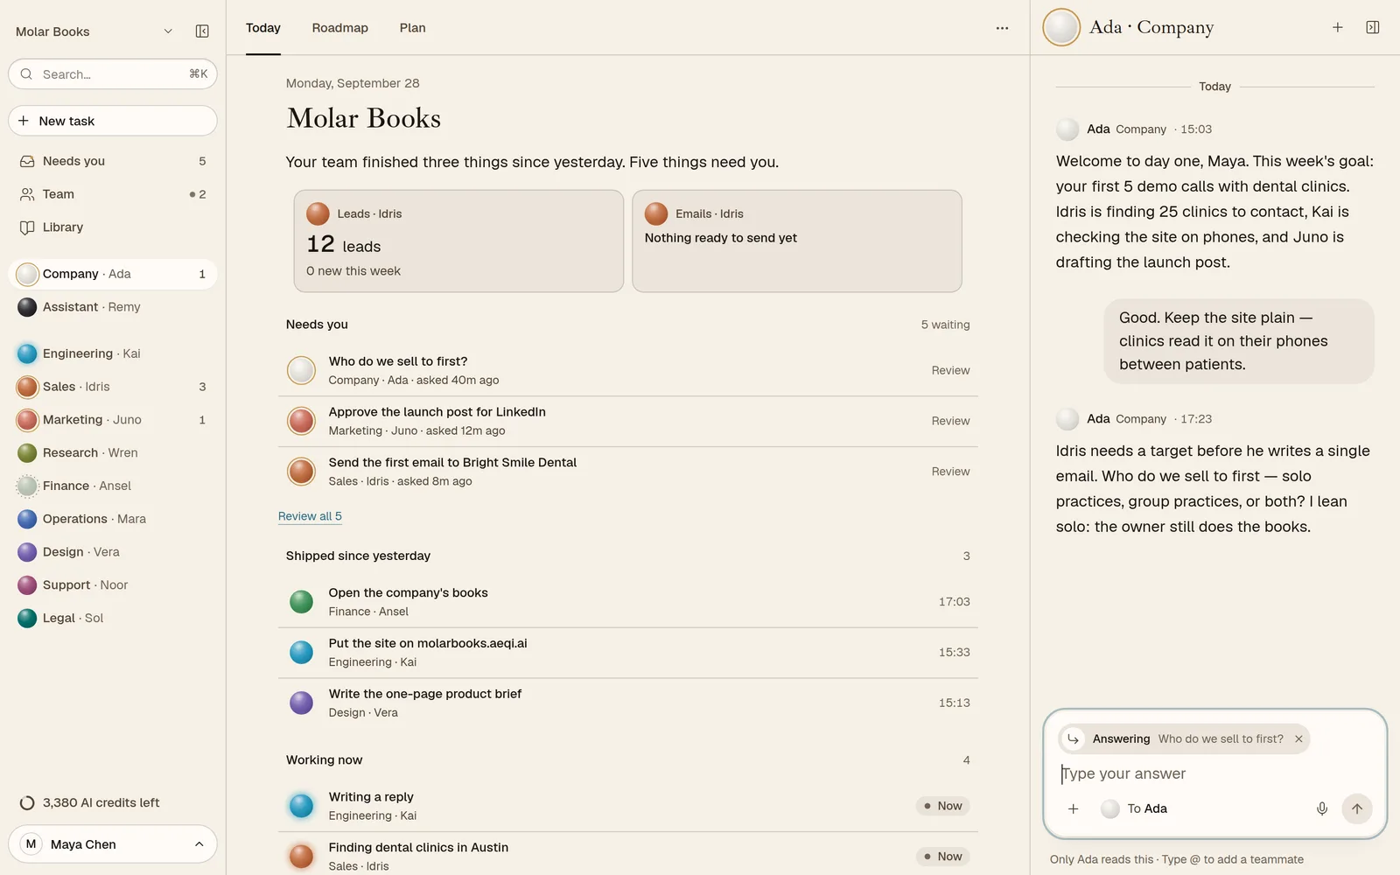This screenshot has height=875, width=1400.
Task: Open the Library section
Action: click(x=113, y=227)
